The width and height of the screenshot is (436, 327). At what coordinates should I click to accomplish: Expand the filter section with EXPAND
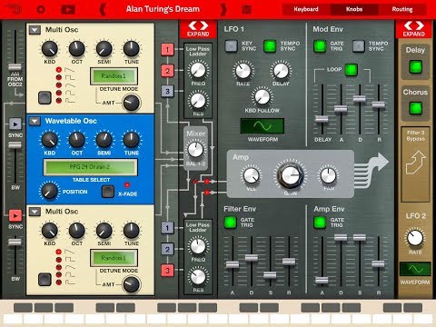coord(198,29)
